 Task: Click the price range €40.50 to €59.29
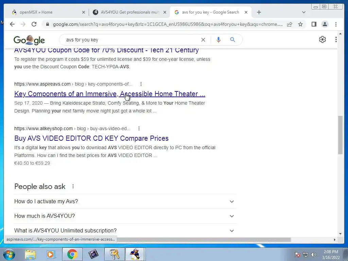32,163
